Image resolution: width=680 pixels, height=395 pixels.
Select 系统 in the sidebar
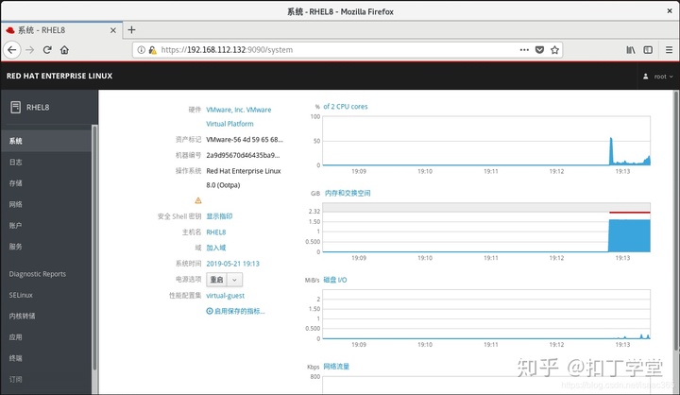tap(46, 141)
